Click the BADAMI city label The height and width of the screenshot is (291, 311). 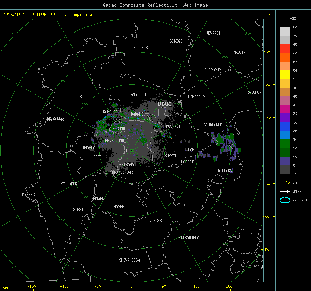137,114
